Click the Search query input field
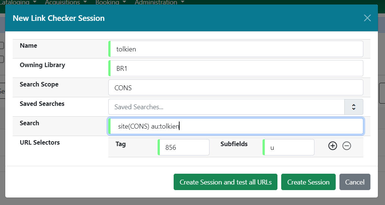 click(x=236, y=126)
